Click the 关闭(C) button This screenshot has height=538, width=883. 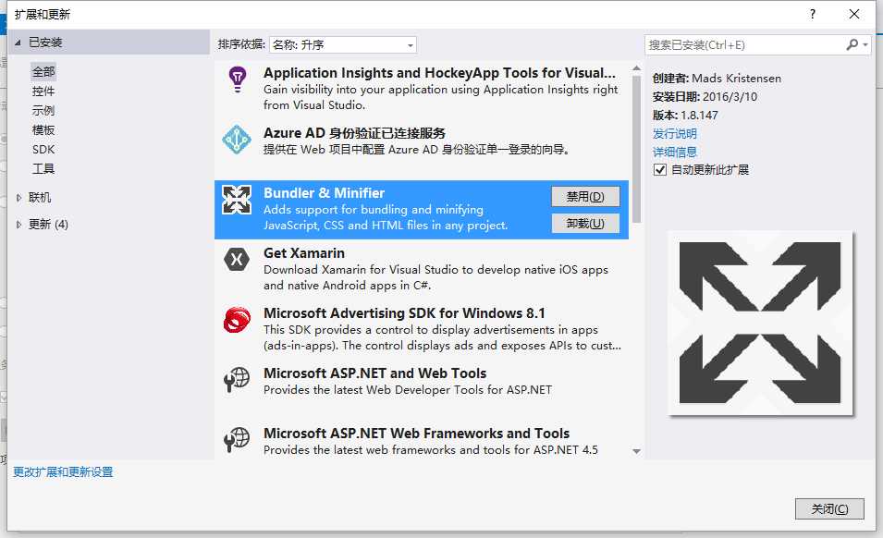coord(829,508)
